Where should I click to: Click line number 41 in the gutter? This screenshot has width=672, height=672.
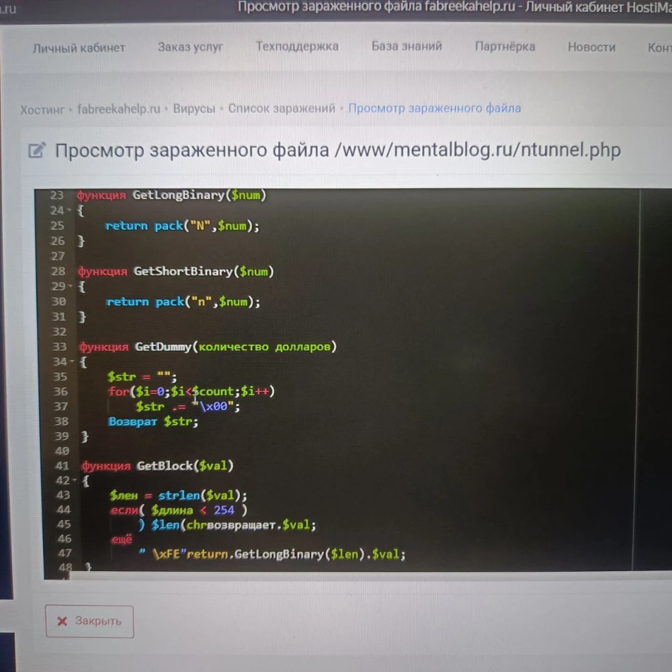[x=62, y=466]
